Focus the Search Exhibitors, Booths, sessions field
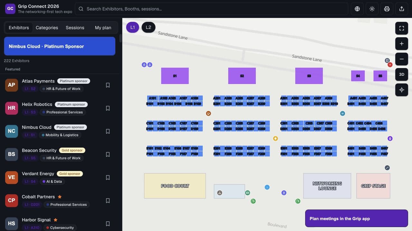Screen dimensions: 412x231 (211, 9)
